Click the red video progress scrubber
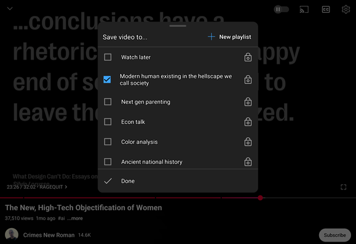Viewport: 356px width, 244px height. pos(260,198)
